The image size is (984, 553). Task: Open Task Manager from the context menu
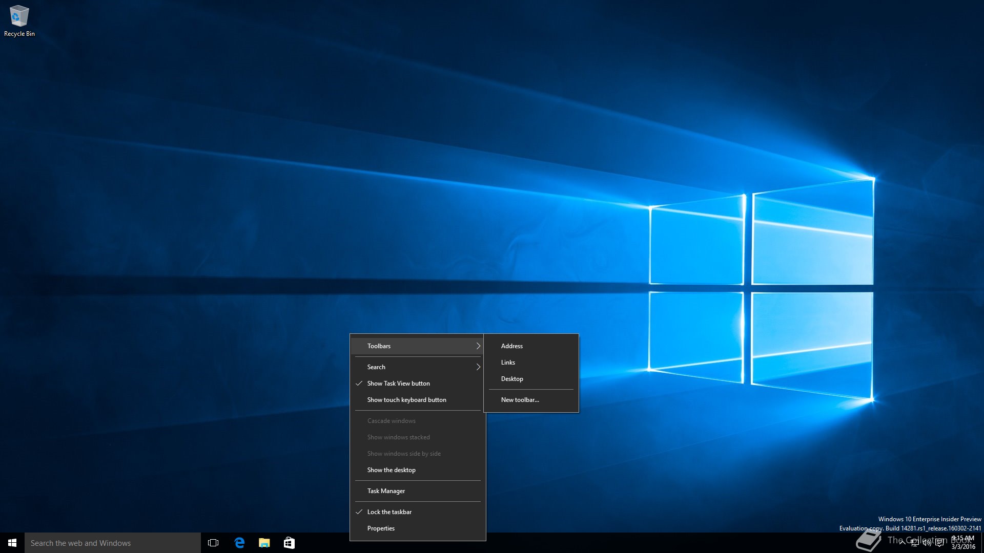[x=418, y=491]
